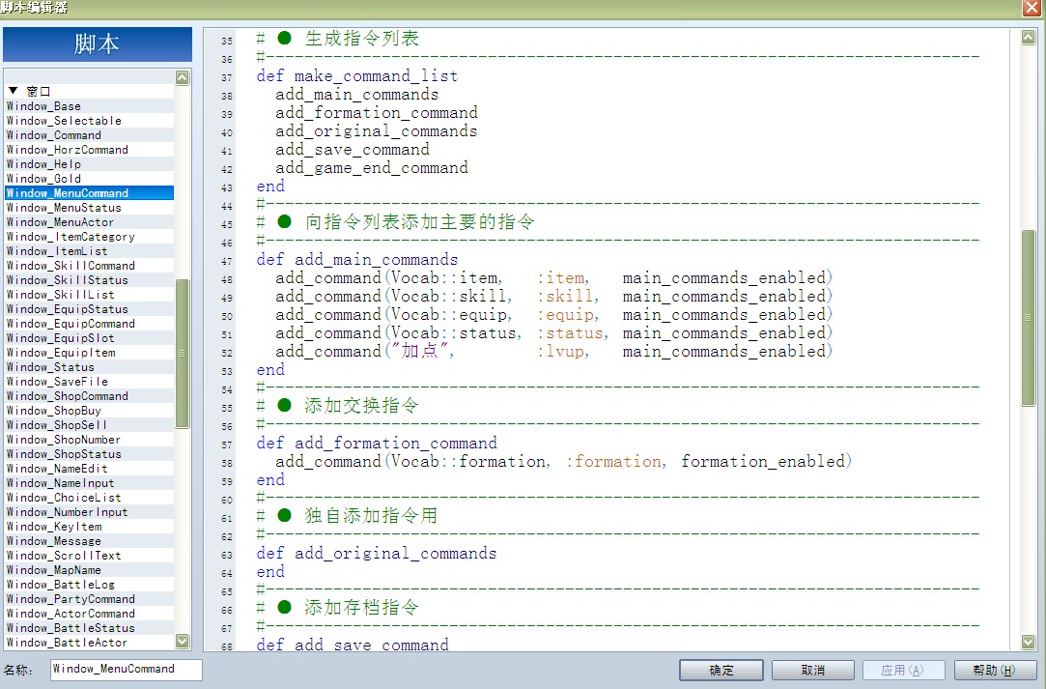Image resolution: width=1046 pixels, height=689 pixels.
Task: Click "def add_main_commands" code line
Action: (x=357, y=260)
